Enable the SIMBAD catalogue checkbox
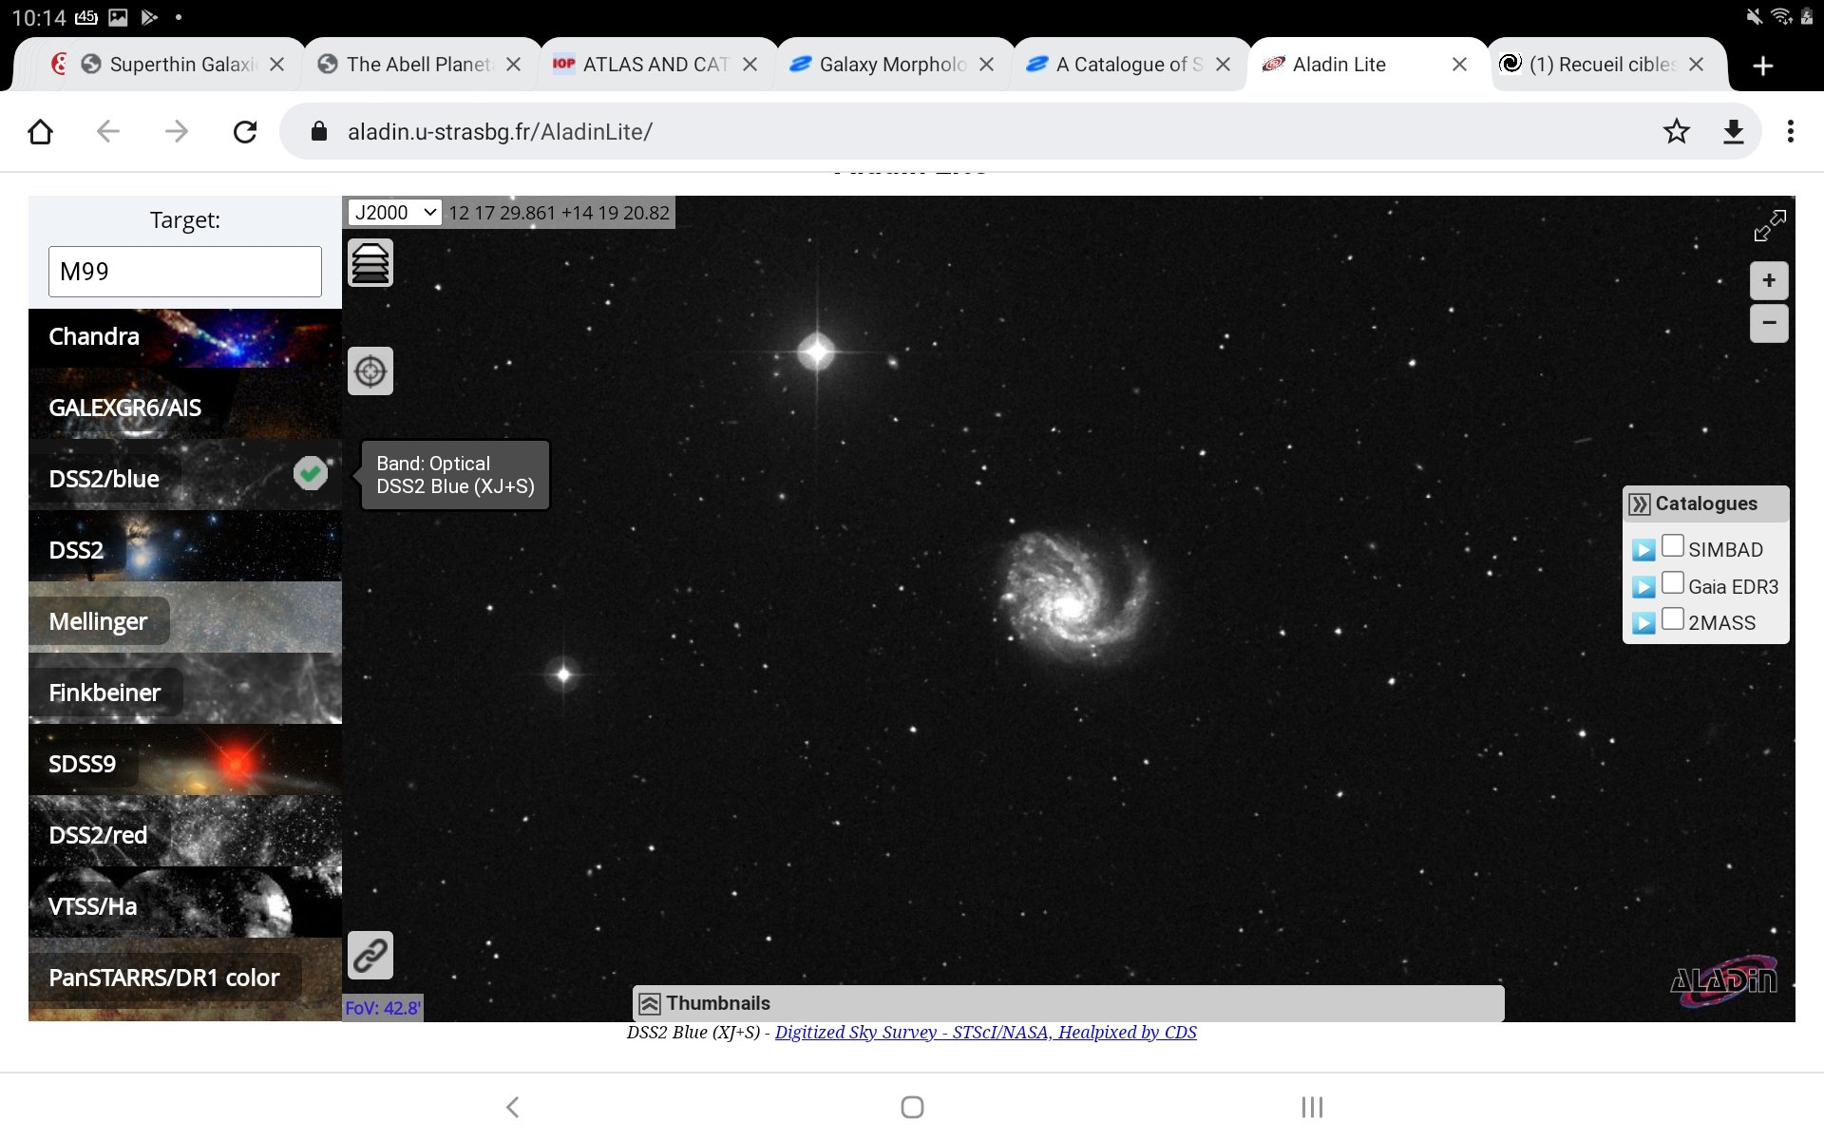This screenshot has height=1140, width=1824. coord(1673,546)
